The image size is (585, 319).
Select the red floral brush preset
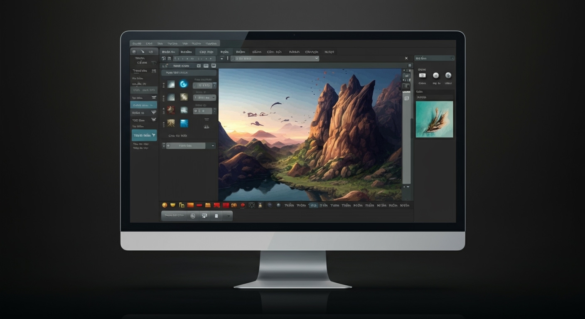coord(171,110)
